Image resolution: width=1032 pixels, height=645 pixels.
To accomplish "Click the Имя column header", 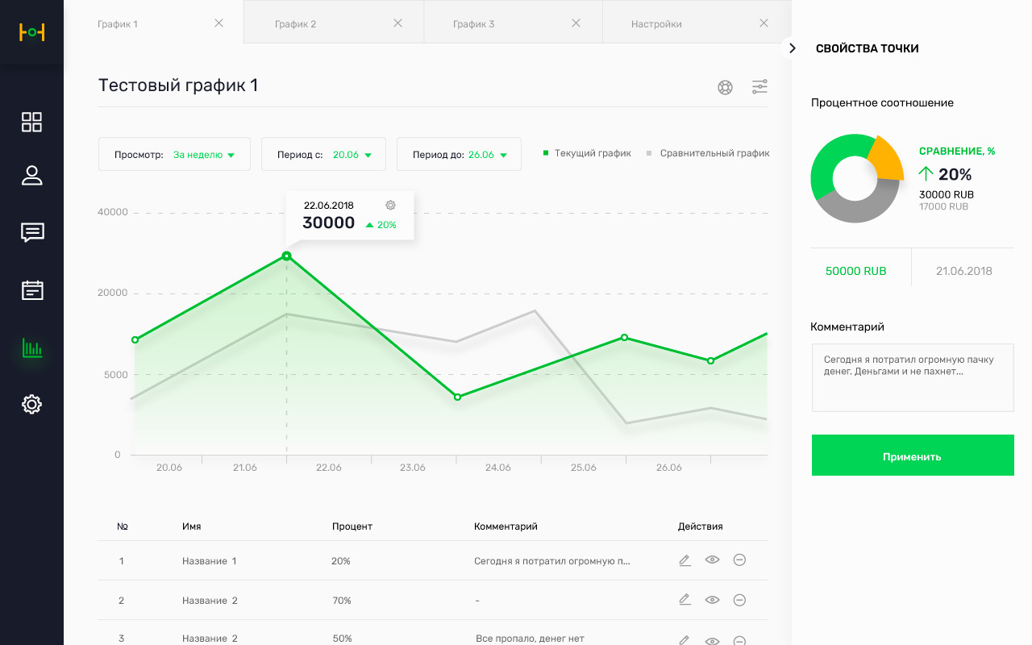I will [192, 526].
